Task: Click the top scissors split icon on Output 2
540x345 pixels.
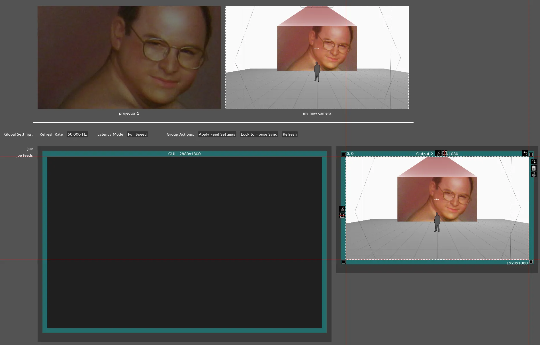Action: [x=438, y=153]
